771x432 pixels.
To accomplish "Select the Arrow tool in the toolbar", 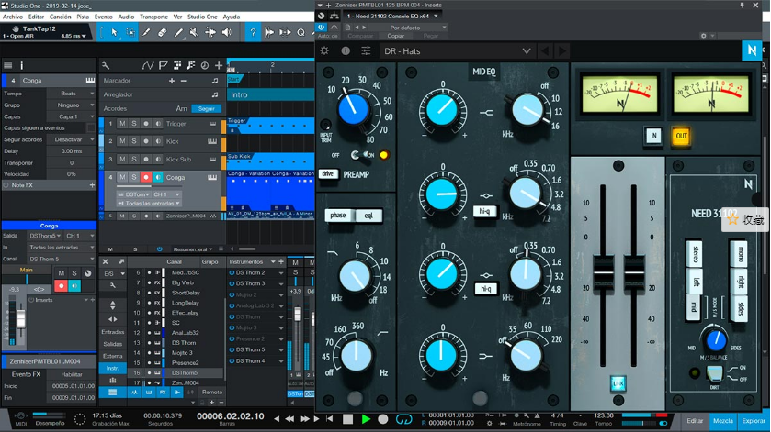I will (114, 32).
